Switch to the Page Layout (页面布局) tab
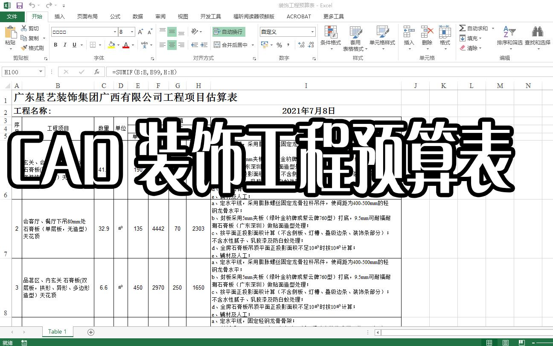Image resolution: width=553 pixels, height=346 pixels. pyautogui.click(x=87, y=17)
